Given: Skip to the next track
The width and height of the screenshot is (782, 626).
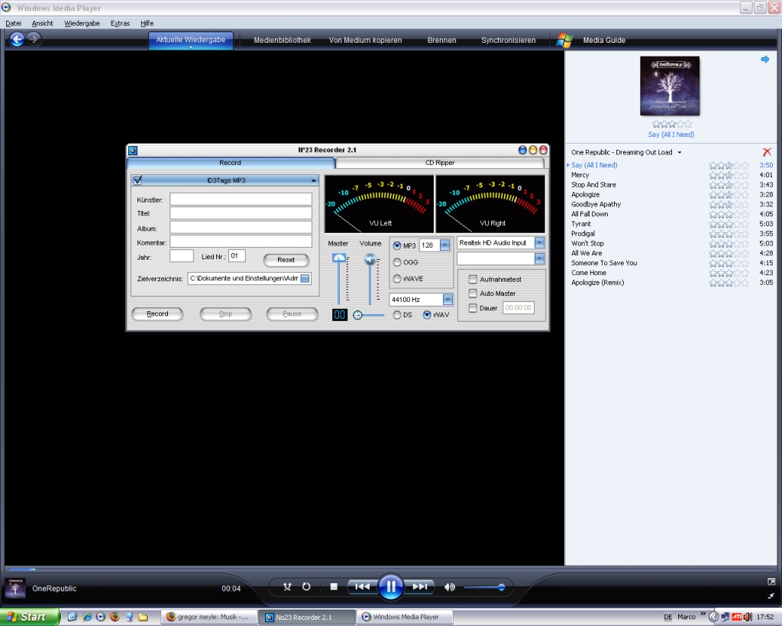Looking at the screenshot, I should (x=419, y=586).
